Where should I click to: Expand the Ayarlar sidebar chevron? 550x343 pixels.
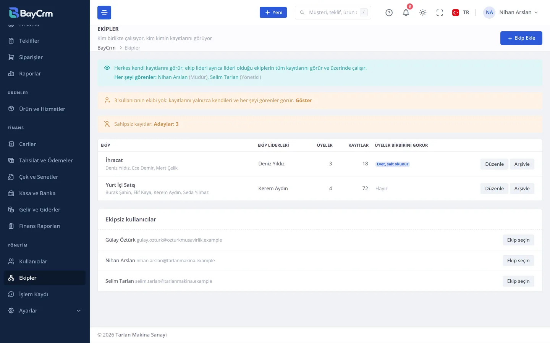click(x=79, y=311)
